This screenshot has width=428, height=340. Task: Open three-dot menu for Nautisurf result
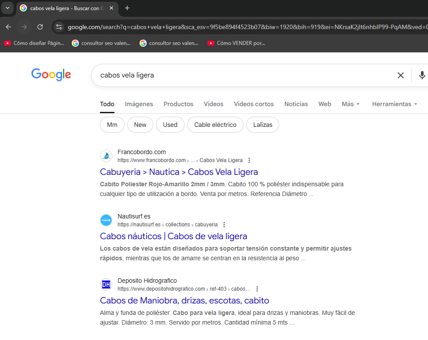pos(224,225)
